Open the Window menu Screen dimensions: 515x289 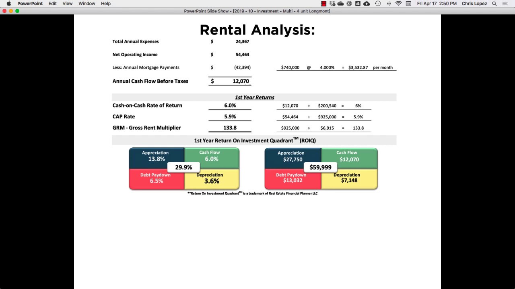point(87,4)
